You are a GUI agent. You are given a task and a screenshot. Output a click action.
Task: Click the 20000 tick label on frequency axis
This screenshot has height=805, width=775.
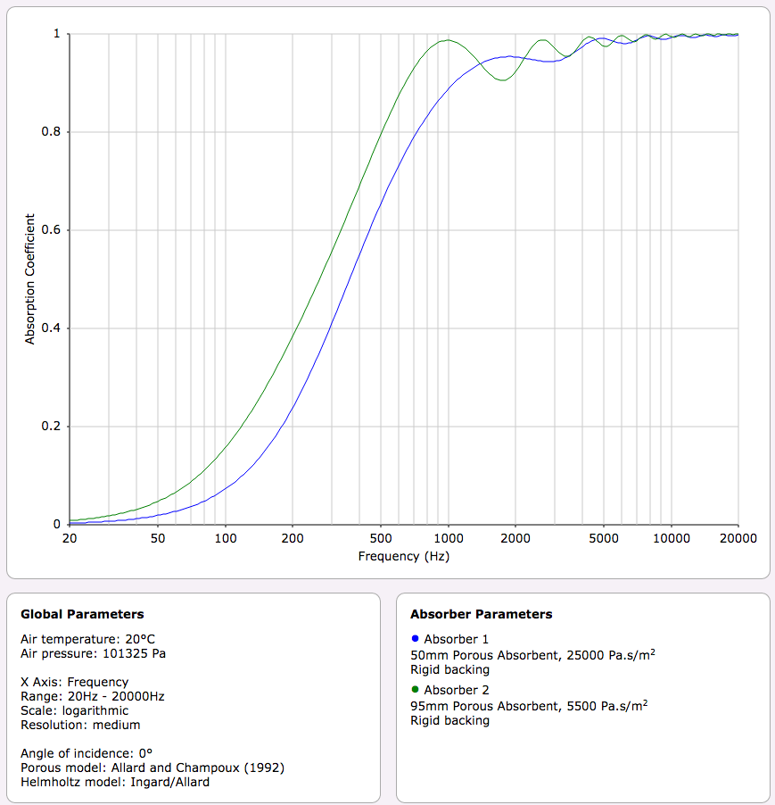coord(738,538)
